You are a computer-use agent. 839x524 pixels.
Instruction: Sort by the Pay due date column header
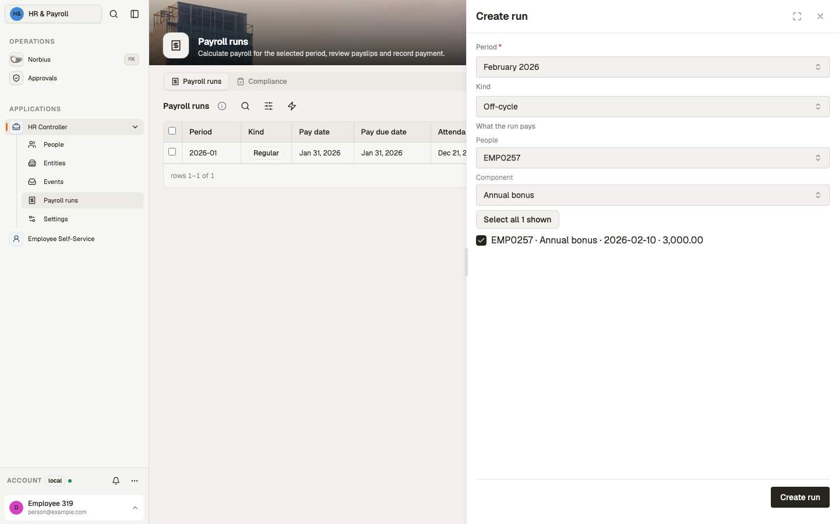392,132
